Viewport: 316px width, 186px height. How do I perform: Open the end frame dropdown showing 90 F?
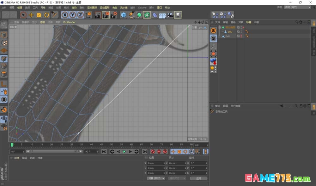(x=92, y=151)
